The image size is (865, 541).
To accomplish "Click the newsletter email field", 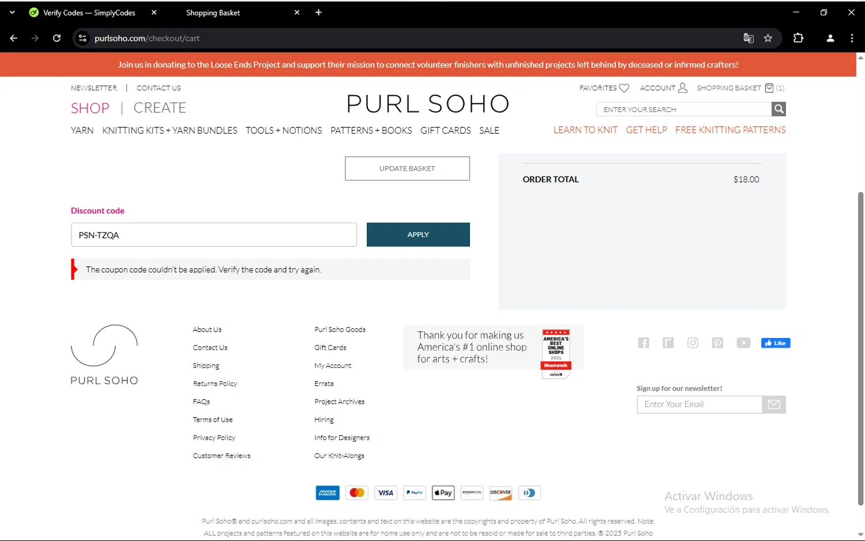I will click(699, 404).
